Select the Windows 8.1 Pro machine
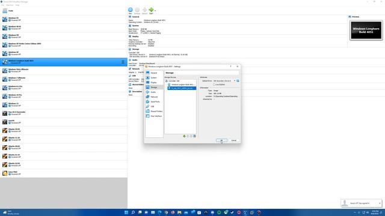Viewport: 385px width, 216px height. click(x=64, y=88)
